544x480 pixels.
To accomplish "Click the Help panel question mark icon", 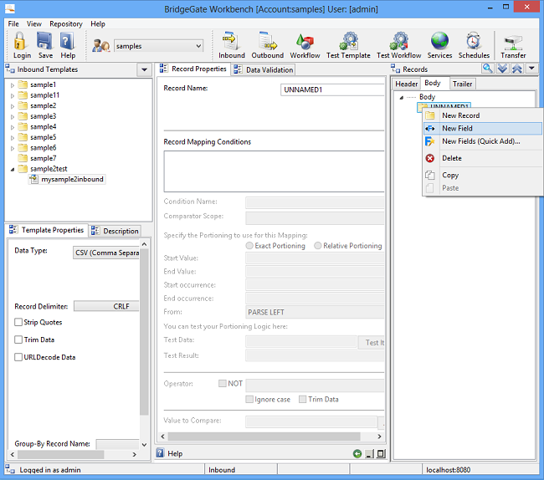I will click(x=160, y=453).
